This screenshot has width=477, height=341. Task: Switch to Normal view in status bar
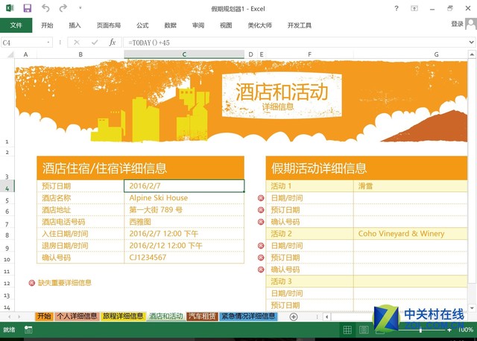347,329
